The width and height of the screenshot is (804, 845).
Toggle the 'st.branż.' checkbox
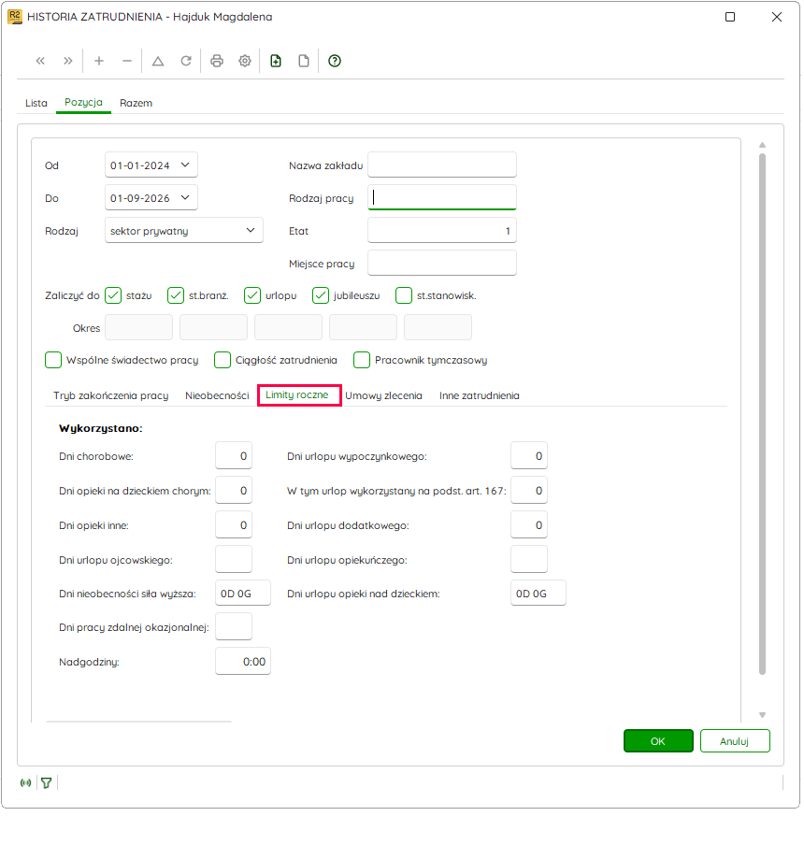pyautogui.click(x=176, y=296)
